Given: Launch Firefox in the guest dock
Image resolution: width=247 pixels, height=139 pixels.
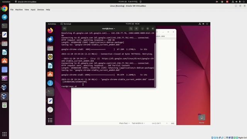Looking at the screenshot, I should coord(50,31).
